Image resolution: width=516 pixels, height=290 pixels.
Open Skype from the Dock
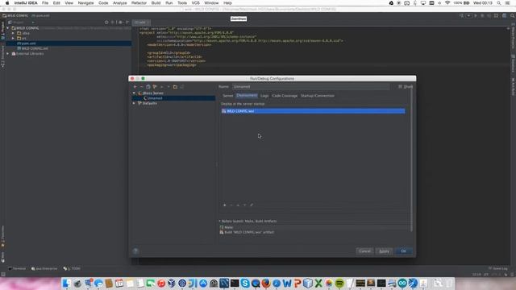pos(245,283)
